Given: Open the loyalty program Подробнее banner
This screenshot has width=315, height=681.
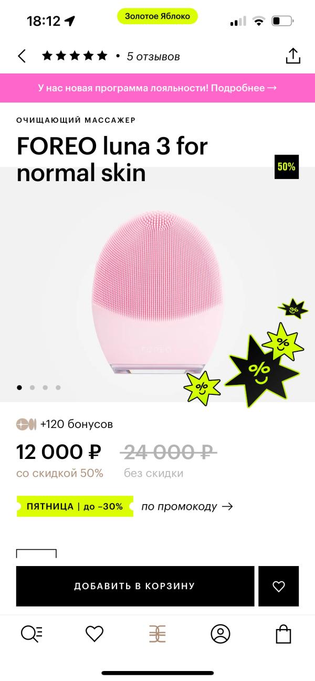Looking at the screenshot, I should [157, 88].
